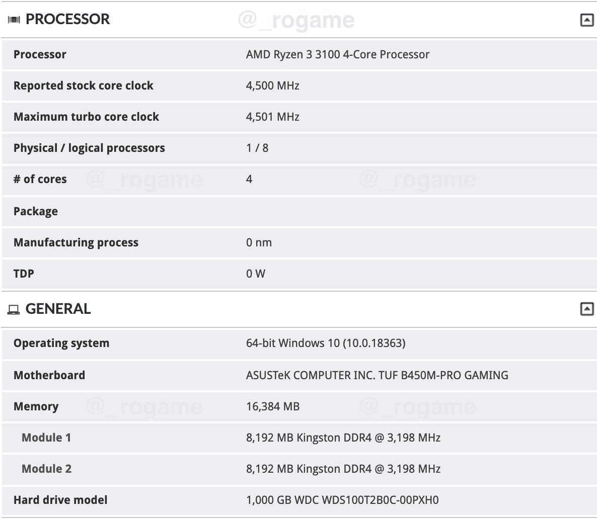Screen dimensions: 597x519
Task: Click the Module 2 memory row
Action: pos(300,469)
